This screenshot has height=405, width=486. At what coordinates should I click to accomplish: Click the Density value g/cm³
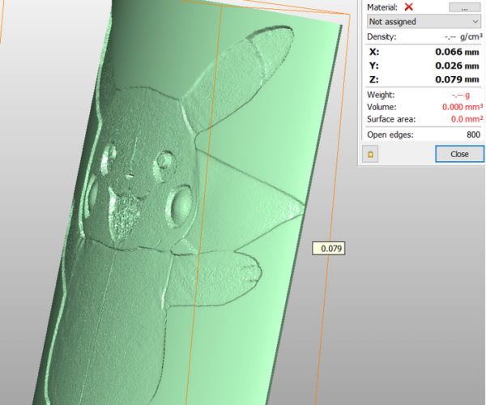tap(463, 37)
